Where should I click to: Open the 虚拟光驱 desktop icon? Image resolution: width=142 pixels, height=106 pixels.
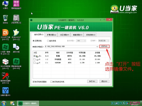(16, 48)
